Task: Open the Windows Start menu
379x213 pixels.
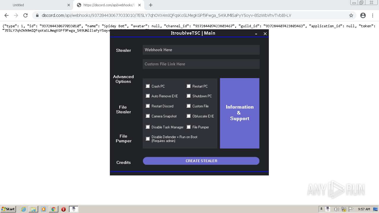Action: click(8, 209)
